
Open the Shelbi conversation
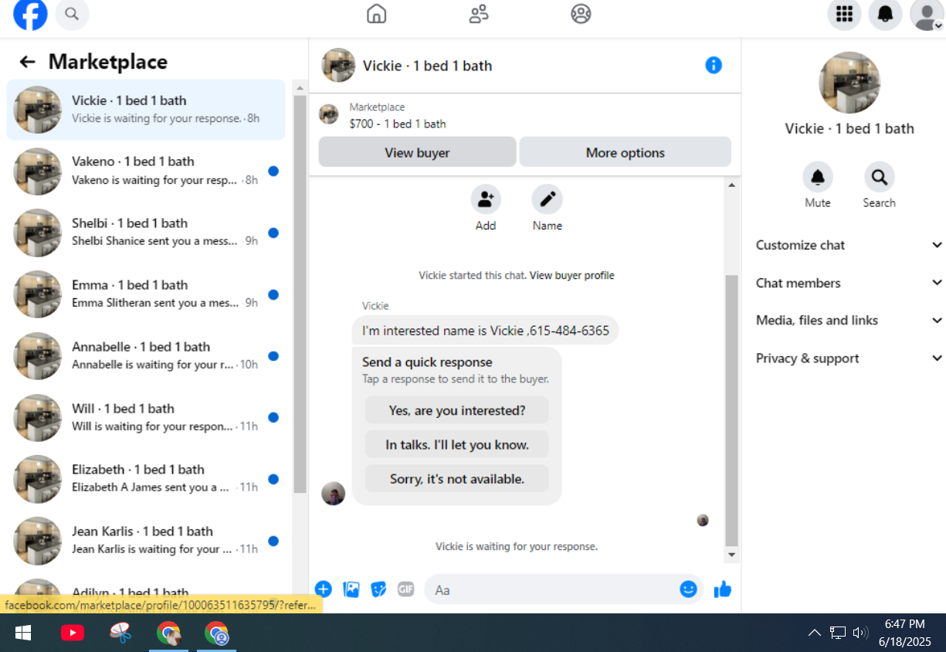point(146,233)
